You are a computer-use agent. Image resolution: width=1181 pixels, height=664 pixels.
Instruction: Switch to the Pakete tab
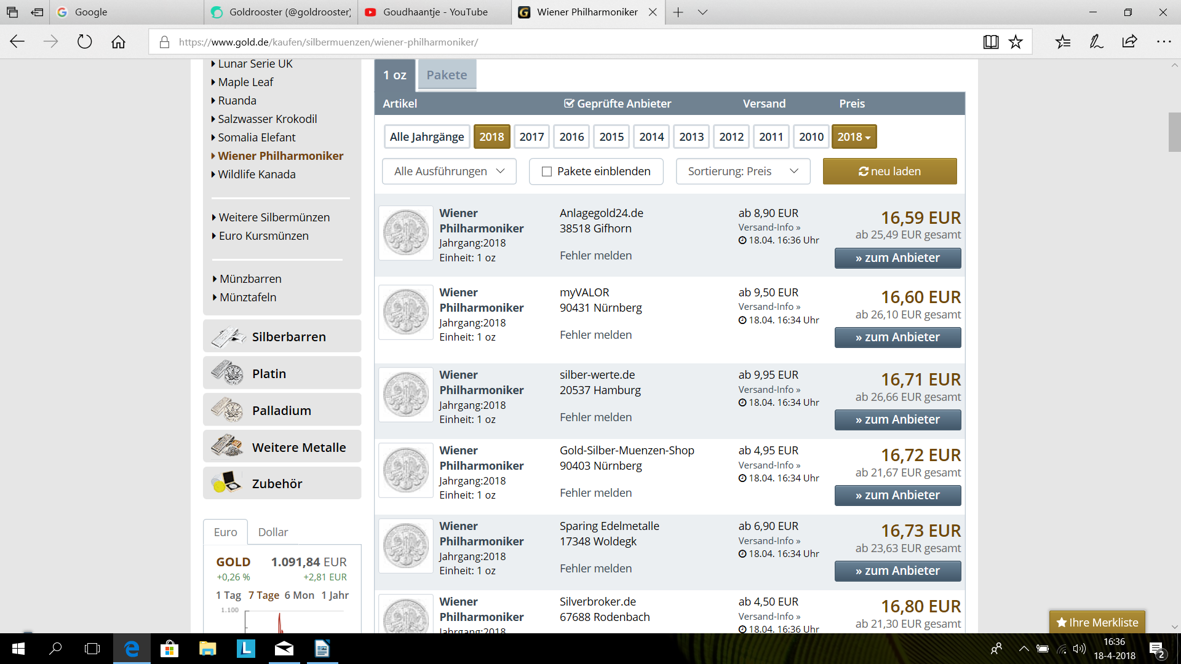click(447, 75)
